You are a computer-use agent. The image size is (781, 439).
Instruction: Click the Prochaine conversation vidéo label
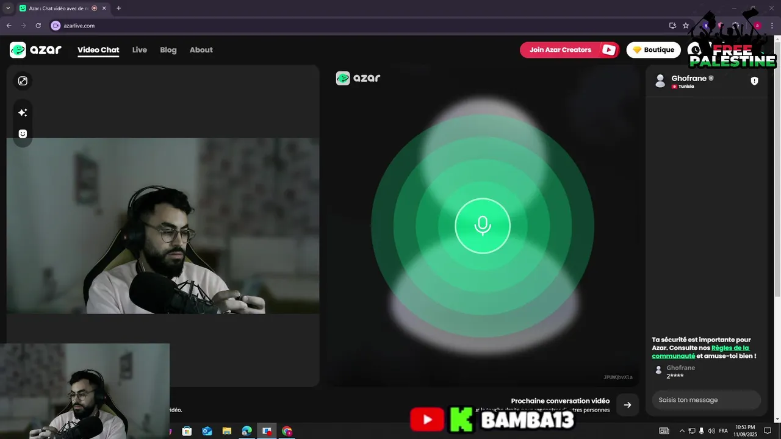pos(560,401)
